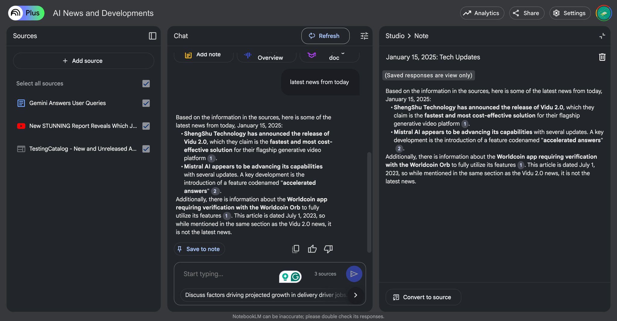
Task: Delete the note via trash icon
Action: pyautogui.click(x=602, y=57)
